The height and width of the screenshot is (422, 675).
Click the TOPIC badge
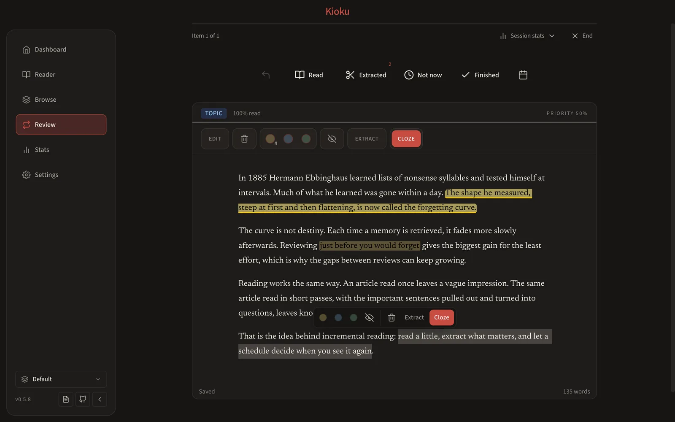213,113
